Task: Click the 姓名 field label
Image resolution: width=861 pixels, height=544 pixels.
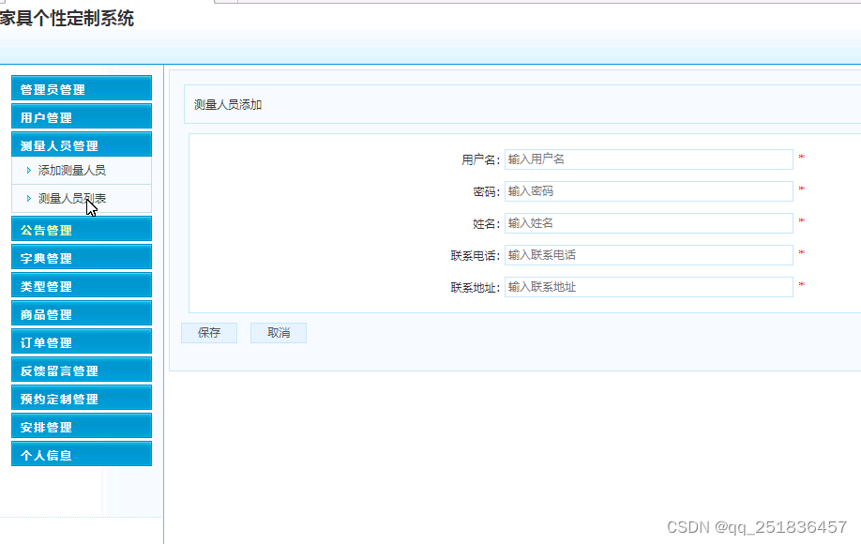Action: pos(486,223)
